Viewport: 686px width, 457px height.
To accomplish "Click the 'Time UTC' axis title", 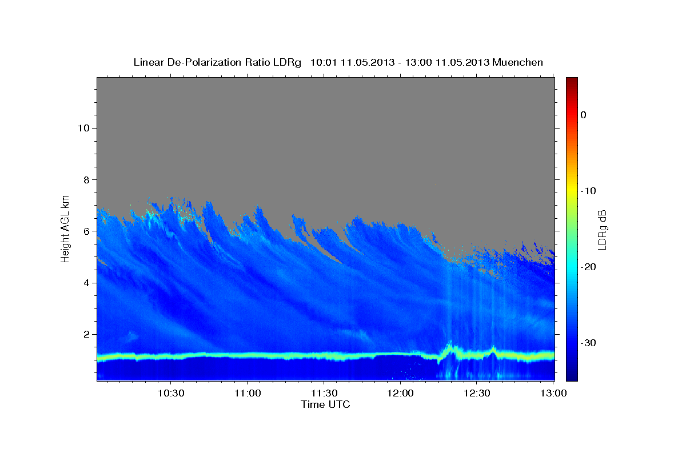I will click(325, 404).
